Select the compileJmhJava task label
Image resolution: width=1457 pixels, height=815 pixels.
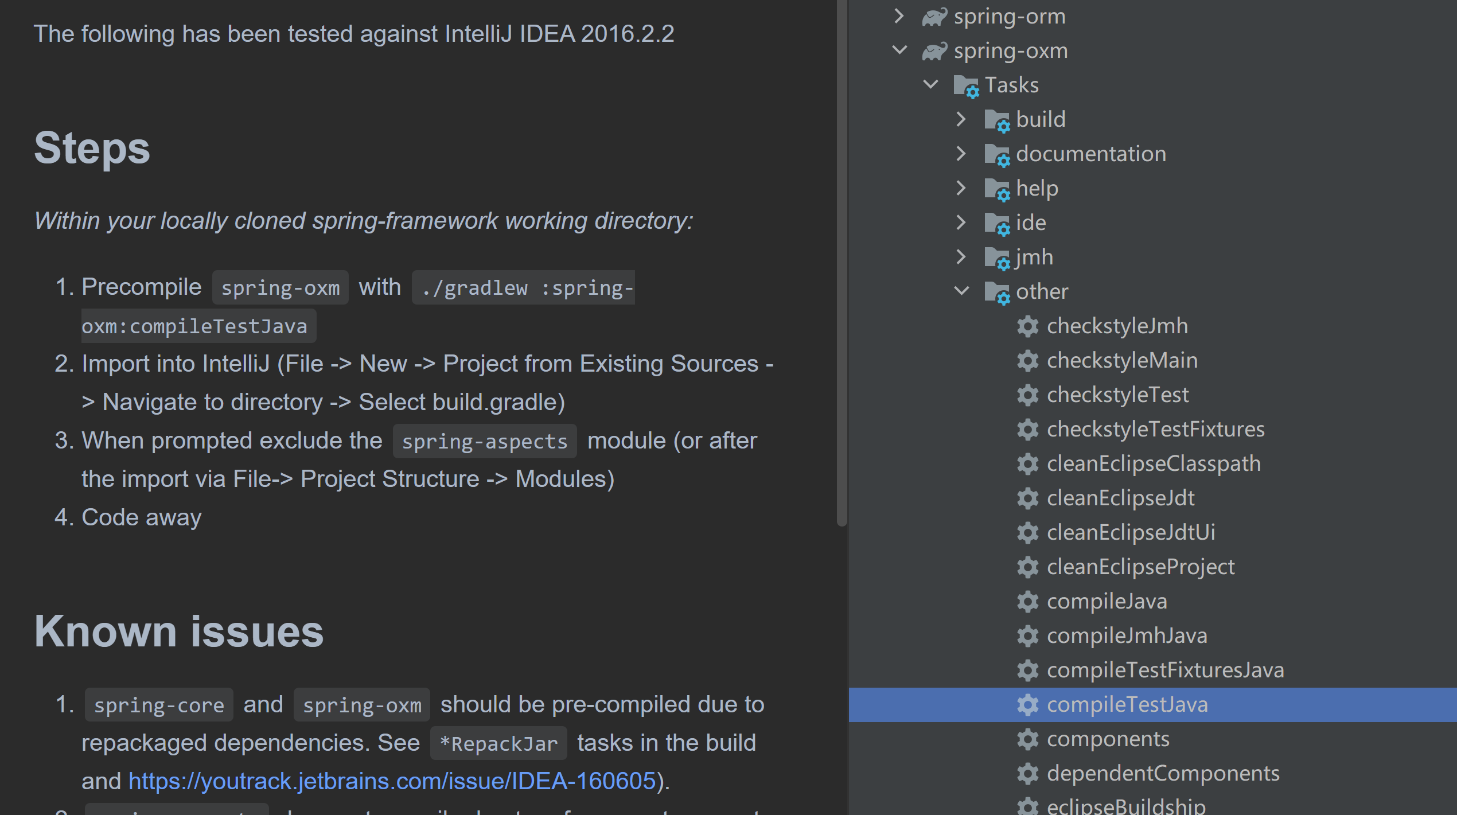click(1127, 636)
